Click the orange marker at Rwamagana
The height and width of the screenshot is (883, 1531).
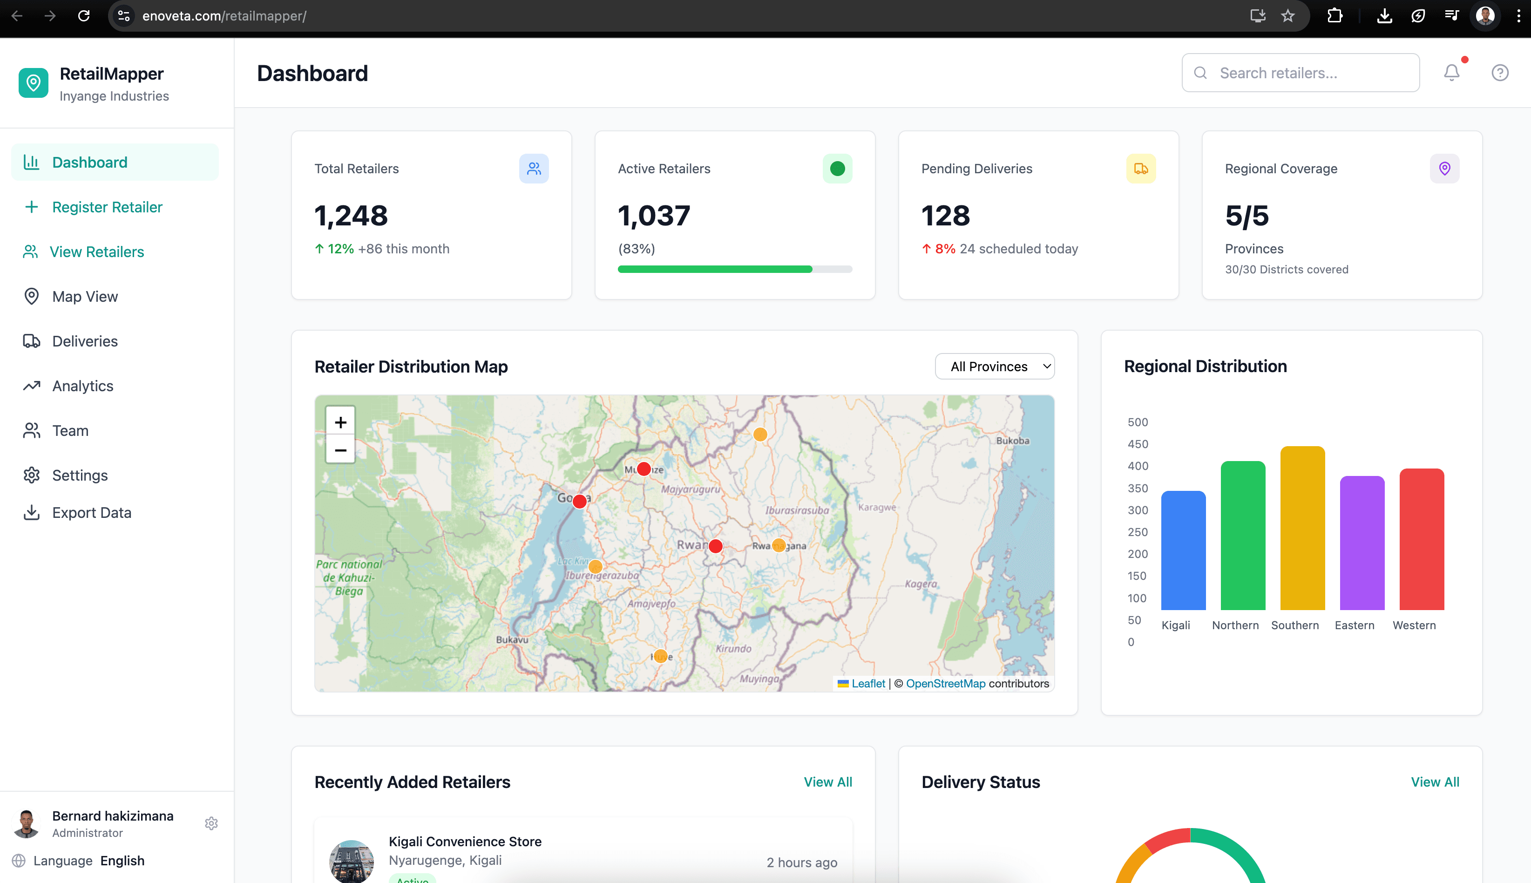[x=779, y=545]
